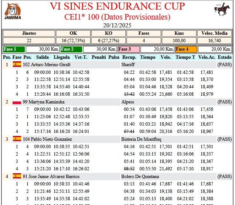Screen dimensions: 235x205
Task: Click the Spanish flag beside Arturo Merino Giralt
Action: pyautogui.click(x=17, y=64)
